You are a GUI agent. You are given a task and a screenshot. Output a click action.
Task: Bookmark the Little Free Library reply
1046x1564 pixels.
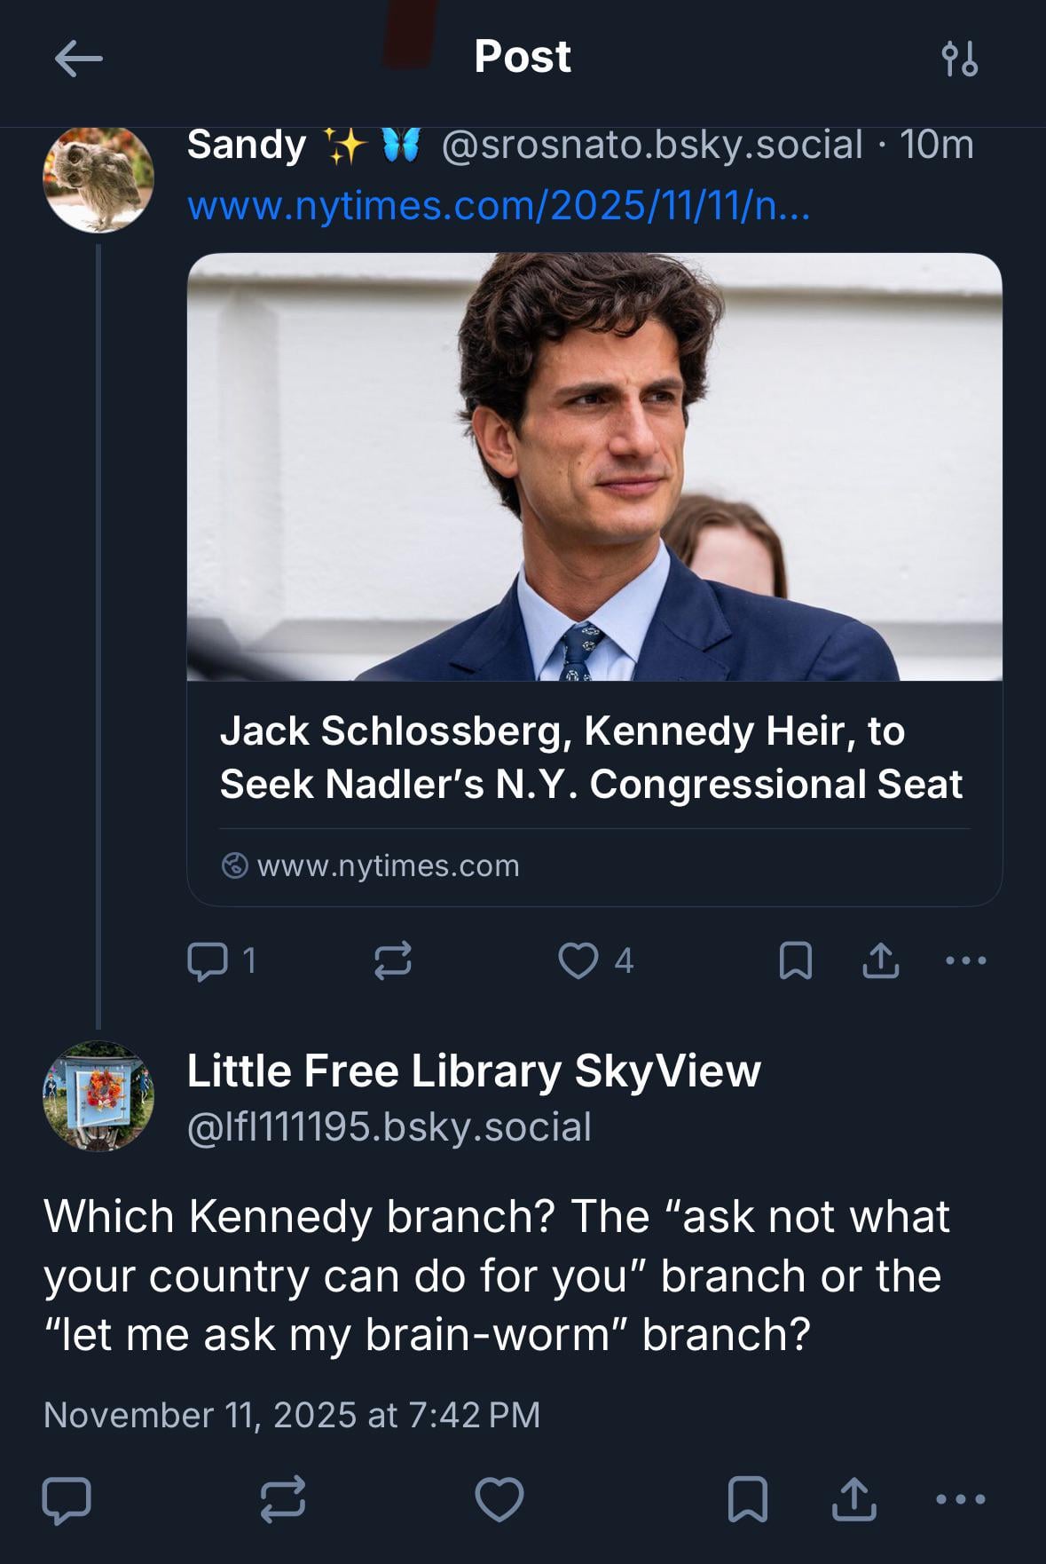coord(747,1500)
